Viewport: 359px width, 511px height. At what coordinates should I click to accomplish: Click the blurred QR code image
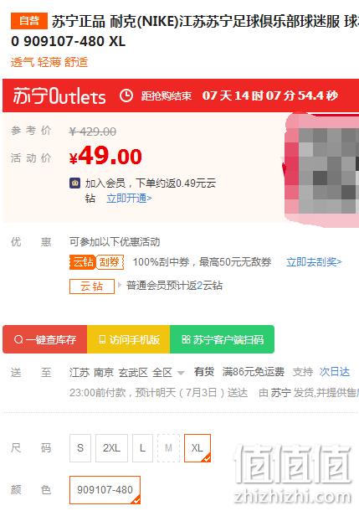click(321, 169)
